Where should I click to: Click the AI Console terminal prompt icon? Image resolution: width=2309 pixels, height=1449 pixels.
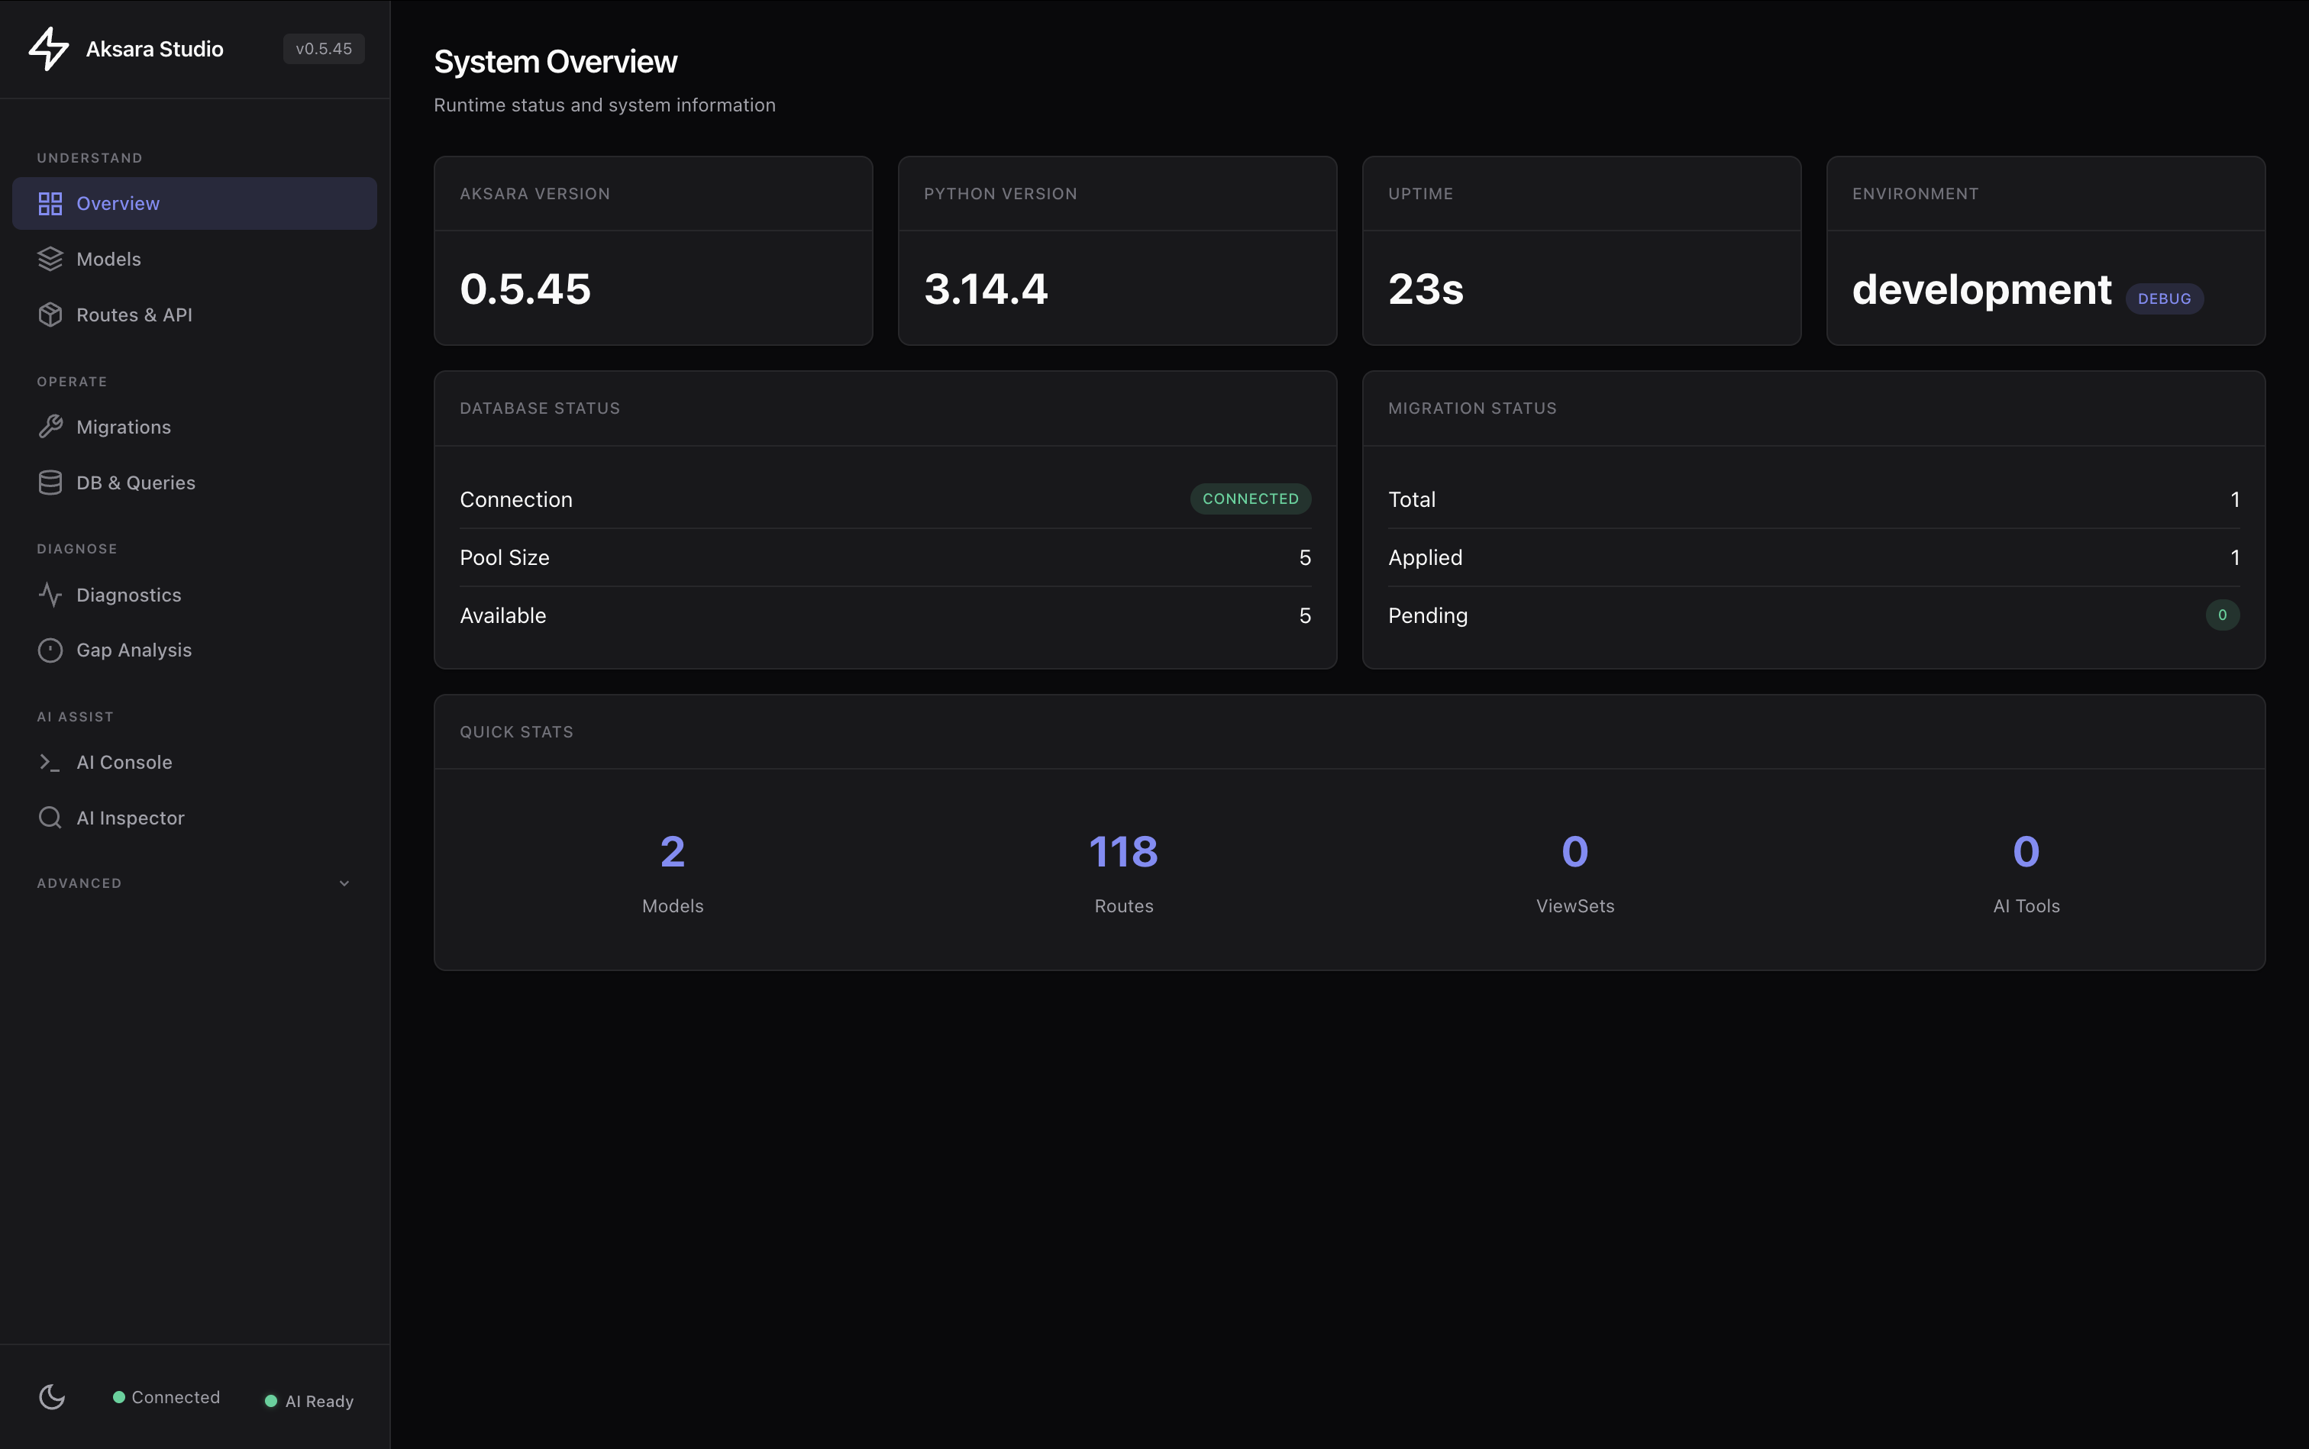[x=50, y=762]
